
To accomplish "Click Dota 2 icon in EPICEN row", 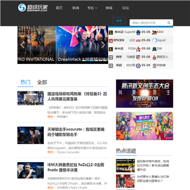I will point(111,40).
